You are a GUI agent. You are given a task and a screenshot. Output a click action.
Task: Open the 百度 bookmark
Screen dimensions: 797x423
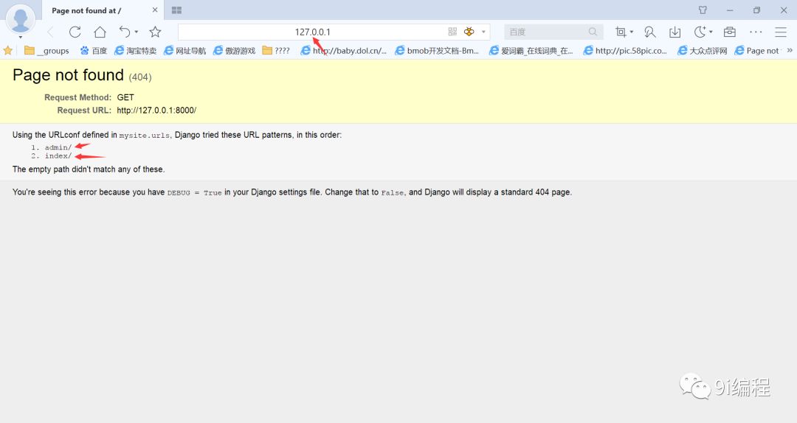94,51
